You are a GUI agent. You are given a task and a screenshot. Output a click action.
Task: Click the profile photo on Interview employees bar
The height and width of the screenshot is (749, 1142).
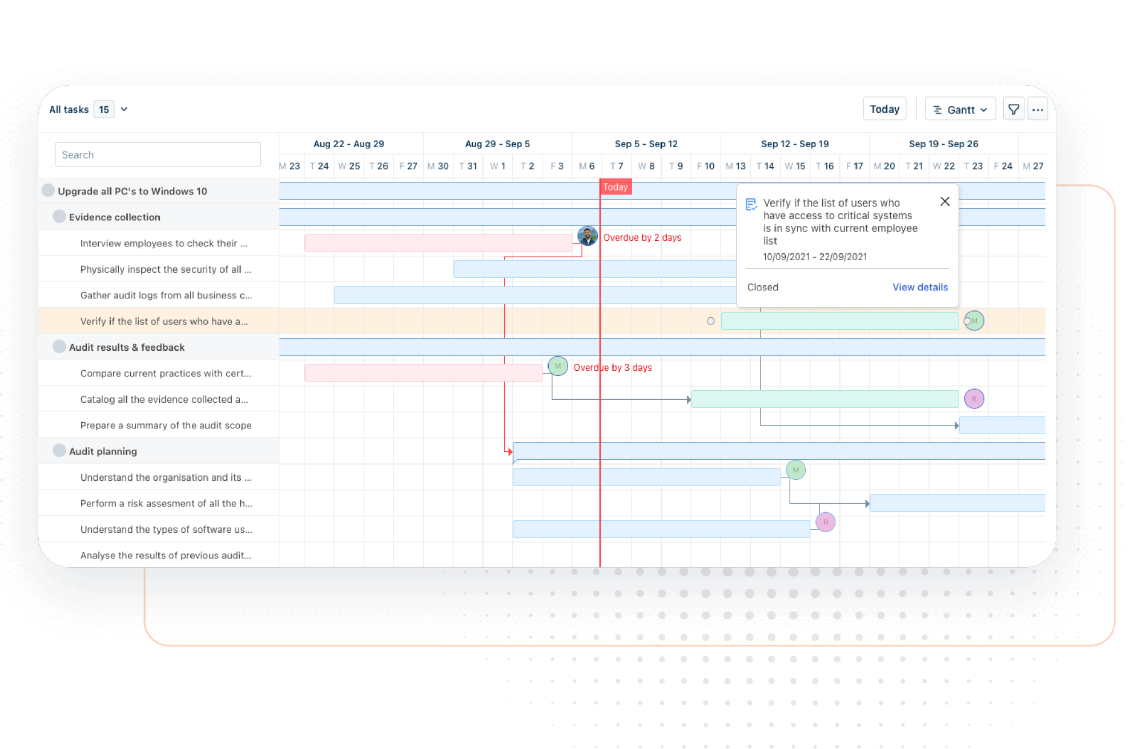pos(586,236)
